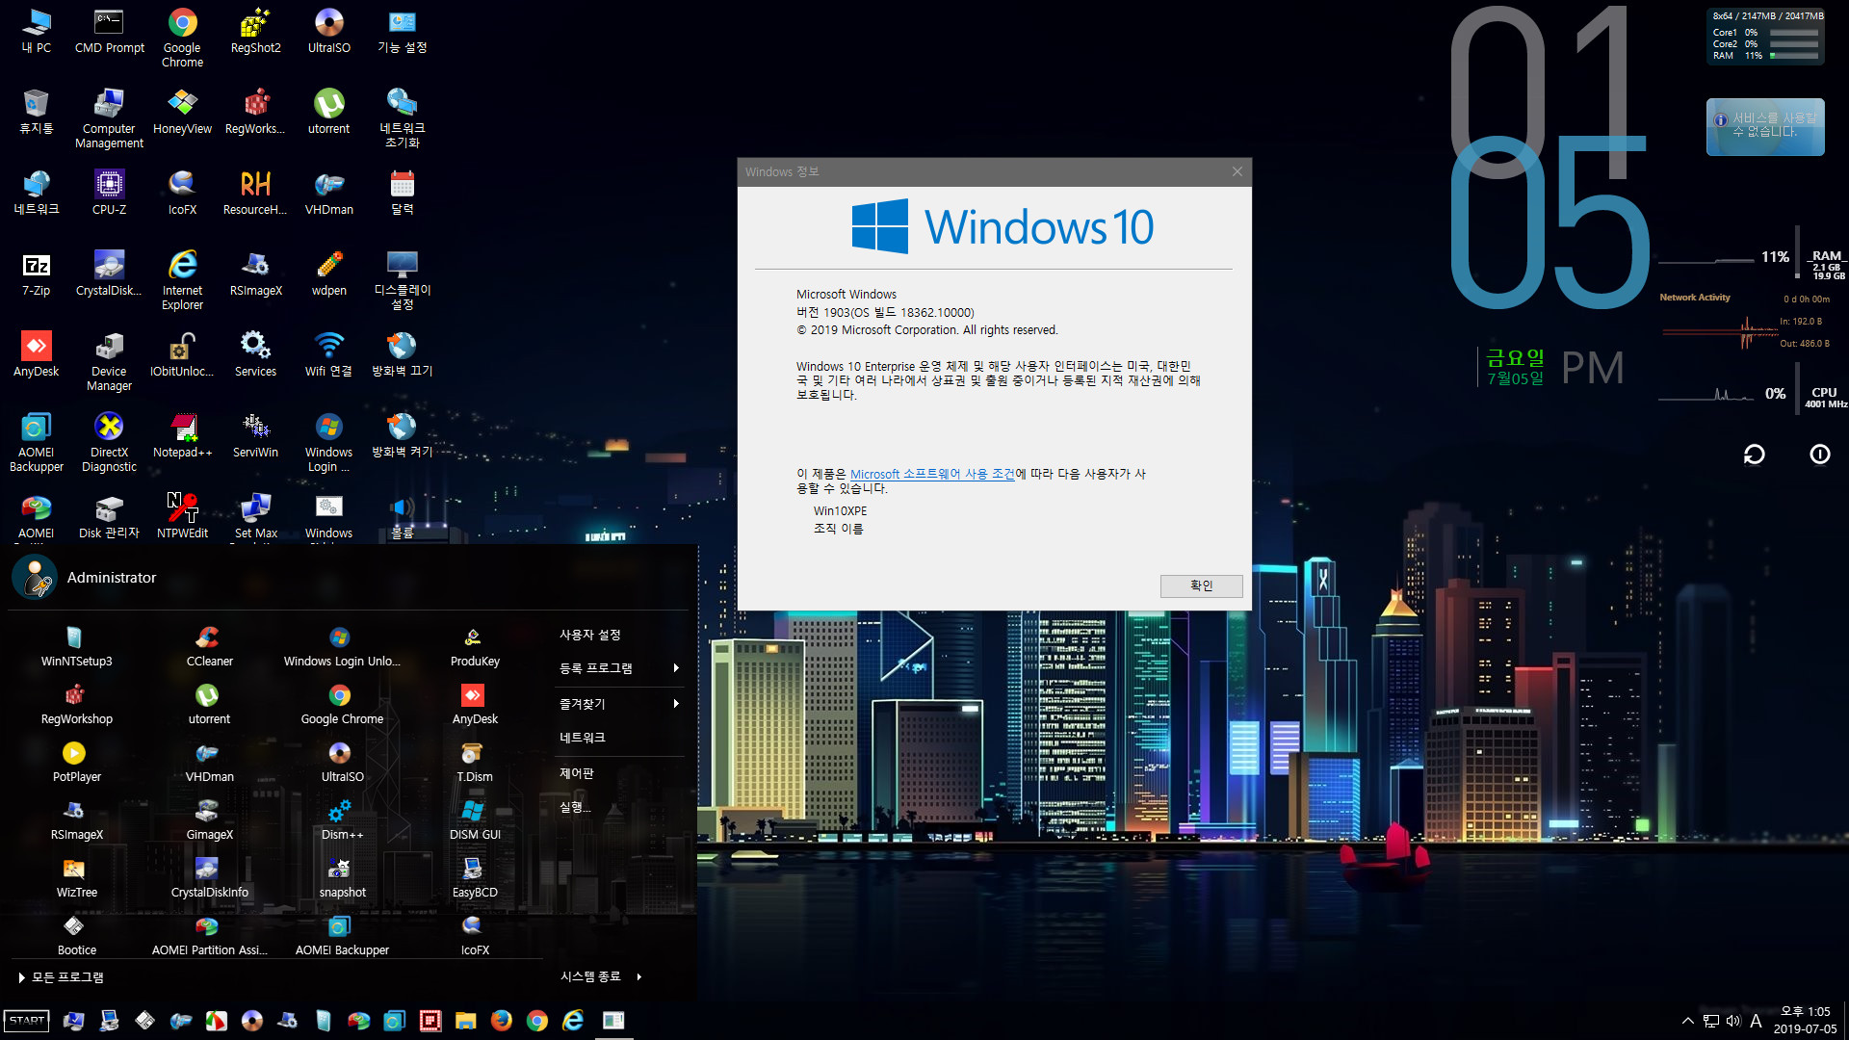Launch snapshot from start menu

(x=342, y=878)
